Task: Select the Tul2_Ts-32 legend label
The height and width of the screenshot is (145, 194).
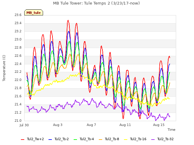Action: coord(166,139)
